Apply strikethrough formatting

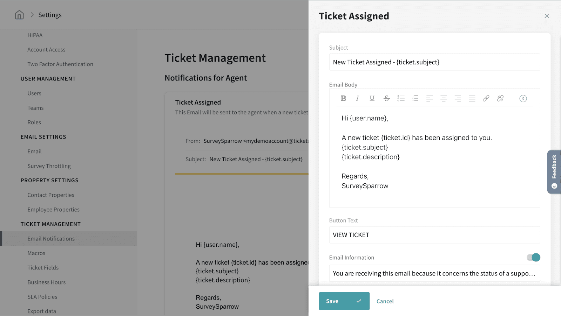386,98
